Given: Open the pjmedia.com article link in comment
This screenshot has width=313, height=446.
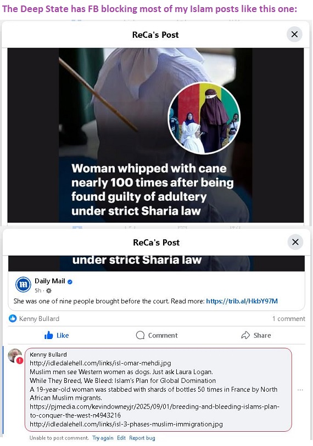Looking at the screenshot, I should pyautogui.click(x=154, y=411).
